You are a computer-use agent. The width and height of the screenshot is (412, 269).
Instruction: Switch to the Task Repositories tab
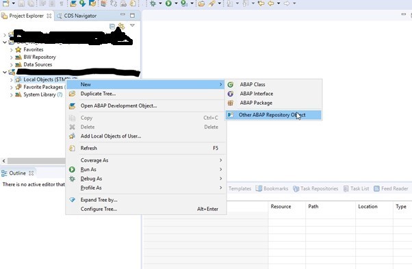[316, 189]
